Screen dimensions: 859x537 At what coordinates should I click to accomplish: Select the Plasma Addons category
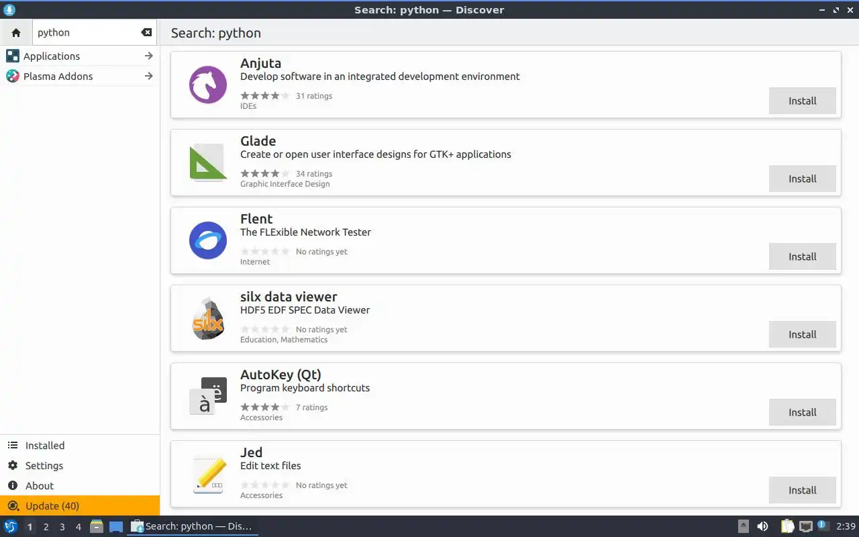(x=80, y=76)
